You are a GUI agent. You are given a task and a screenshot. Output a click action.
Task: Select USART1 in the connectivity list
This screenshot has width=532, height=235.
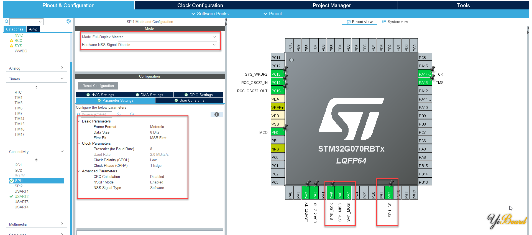(22, 191)
